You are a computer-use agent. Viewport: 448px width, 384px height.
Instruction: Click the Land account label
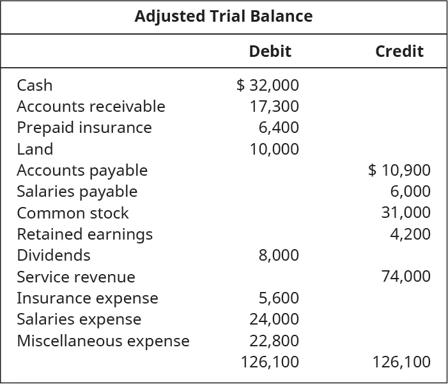coord(35,149)
